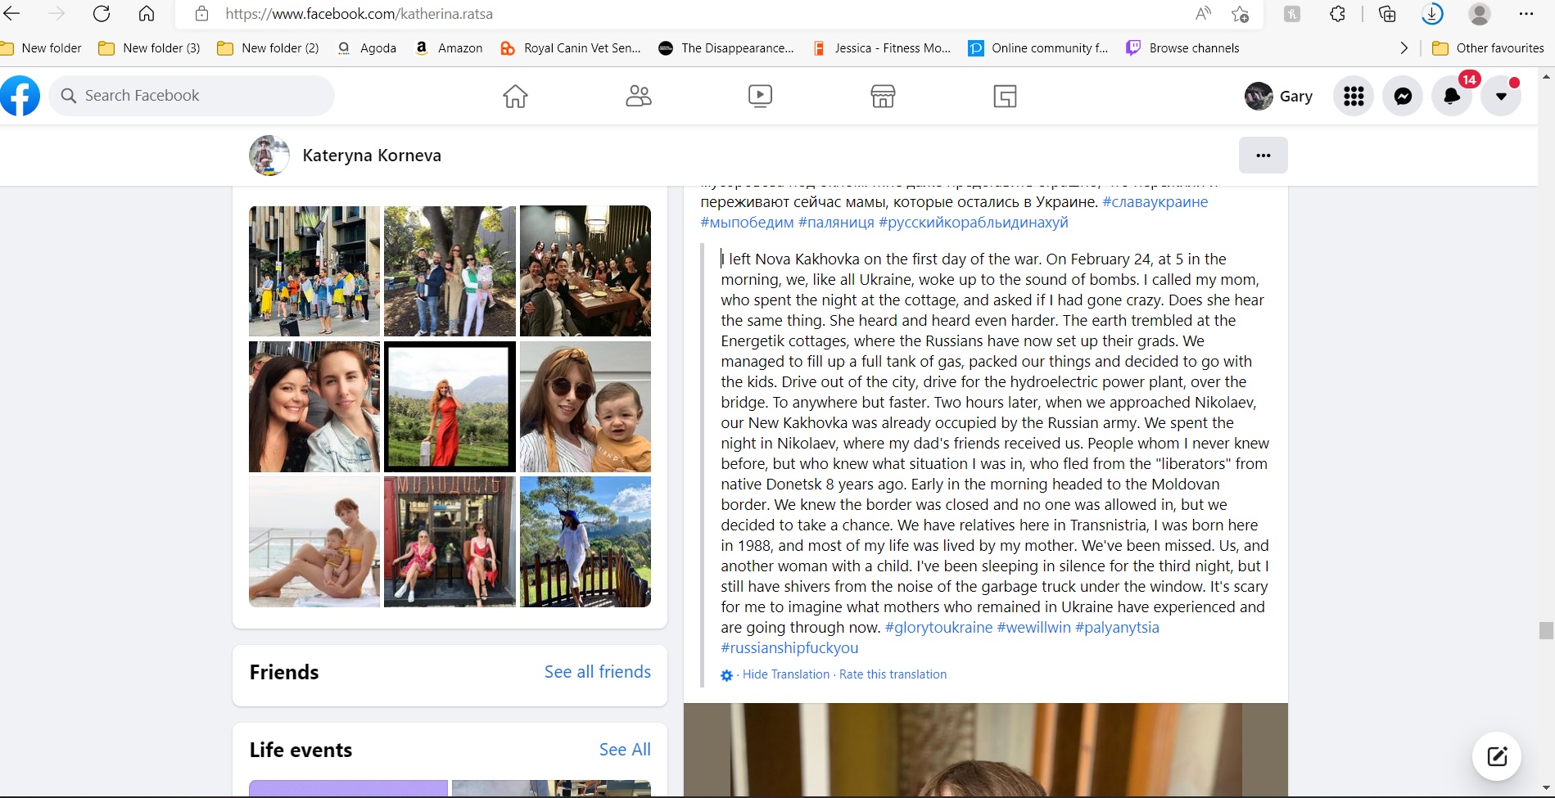Click the Search Facebook field

click(x=192, y=96)
